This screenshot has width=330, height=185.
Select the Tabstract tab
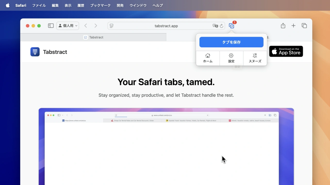pyautogui.click(x=93, y=37)
